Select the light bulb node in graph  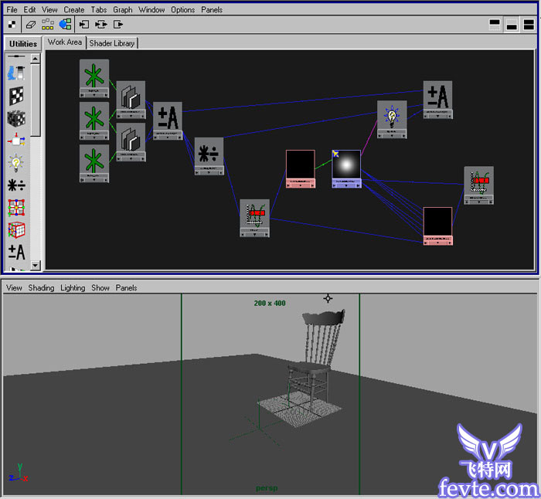[392, 115]
